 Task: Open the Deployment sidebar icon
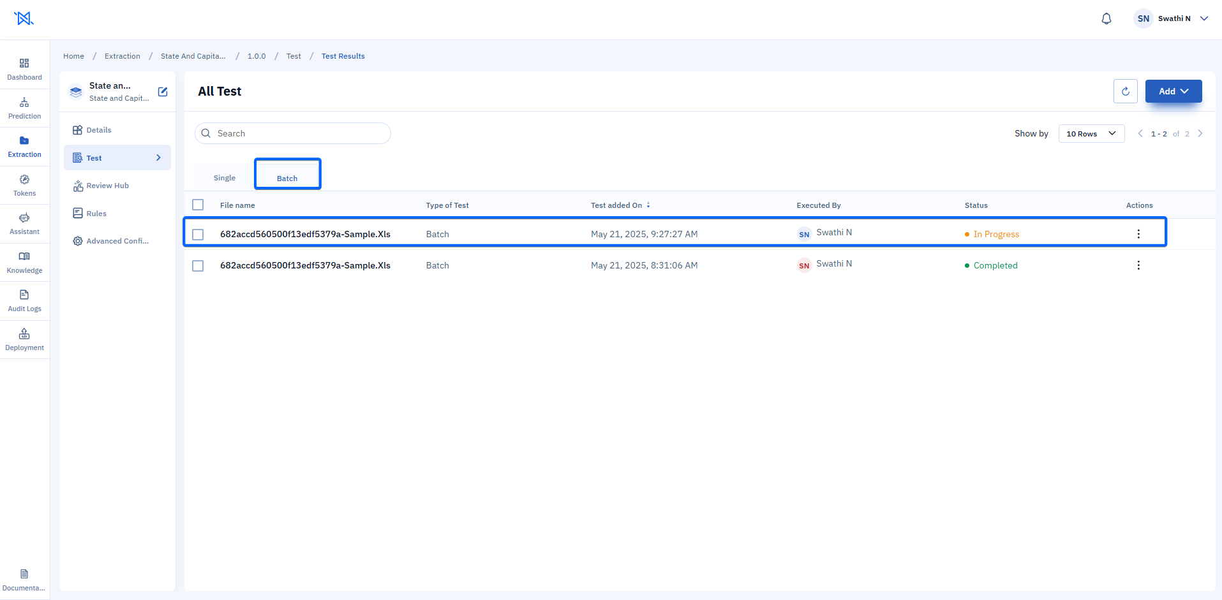pos(24,333)
